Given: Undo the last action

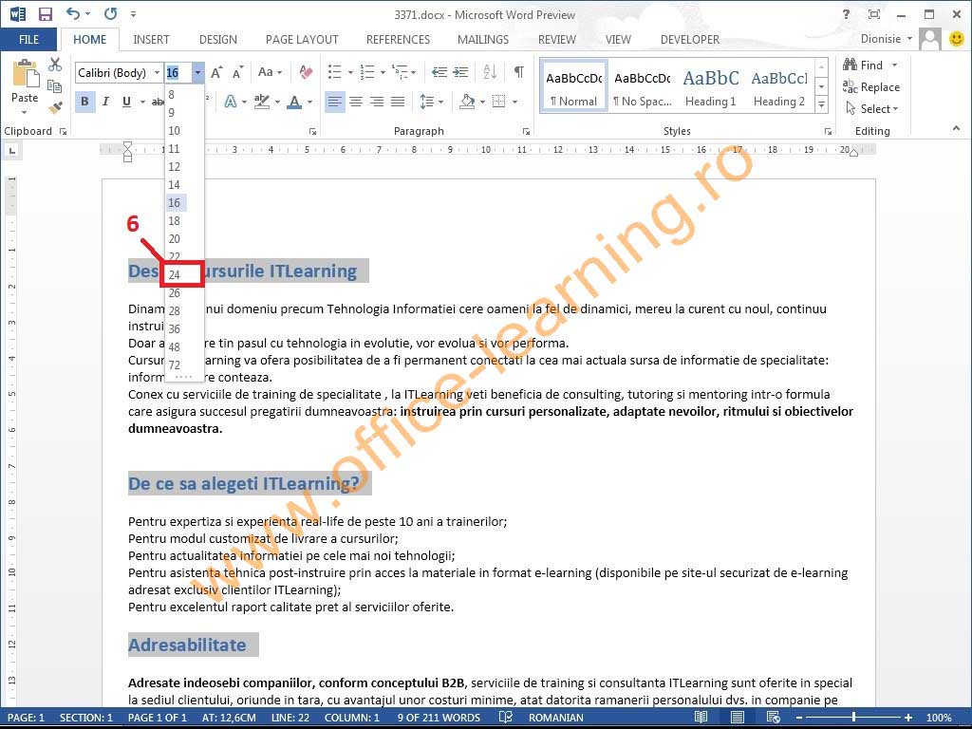Looking at the screenshot, I should (x=73, y=13).
